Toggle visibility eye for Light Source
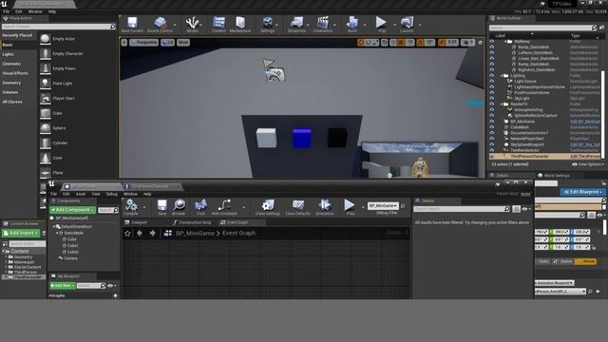The image size is (608, 342). click(x=492, y=82)
